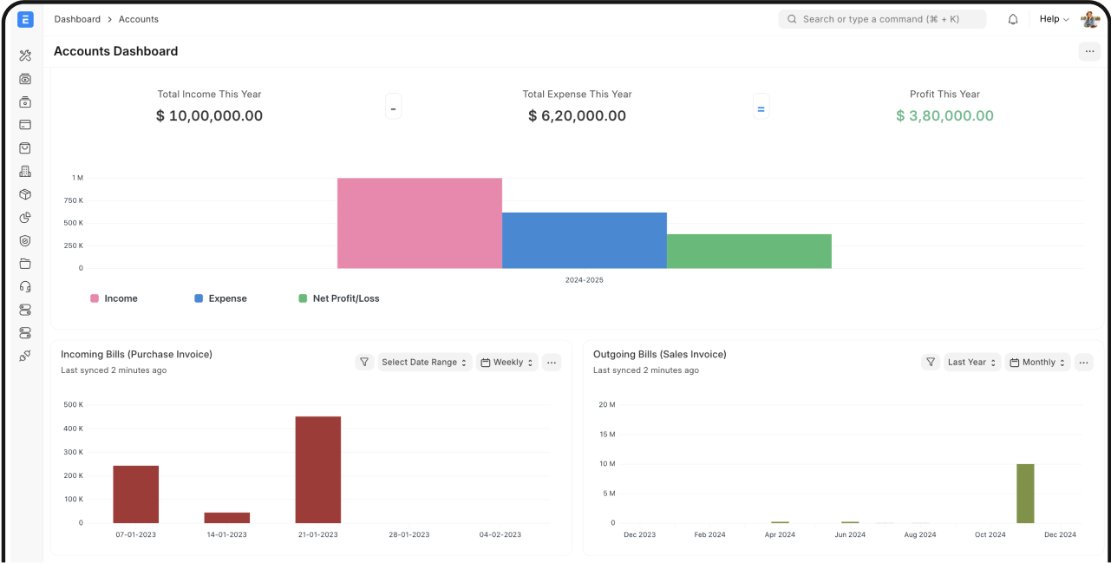Go to Dashboard via the breadcrumb
Viewport: 1111px width, 563px height.
coord(77,18)
